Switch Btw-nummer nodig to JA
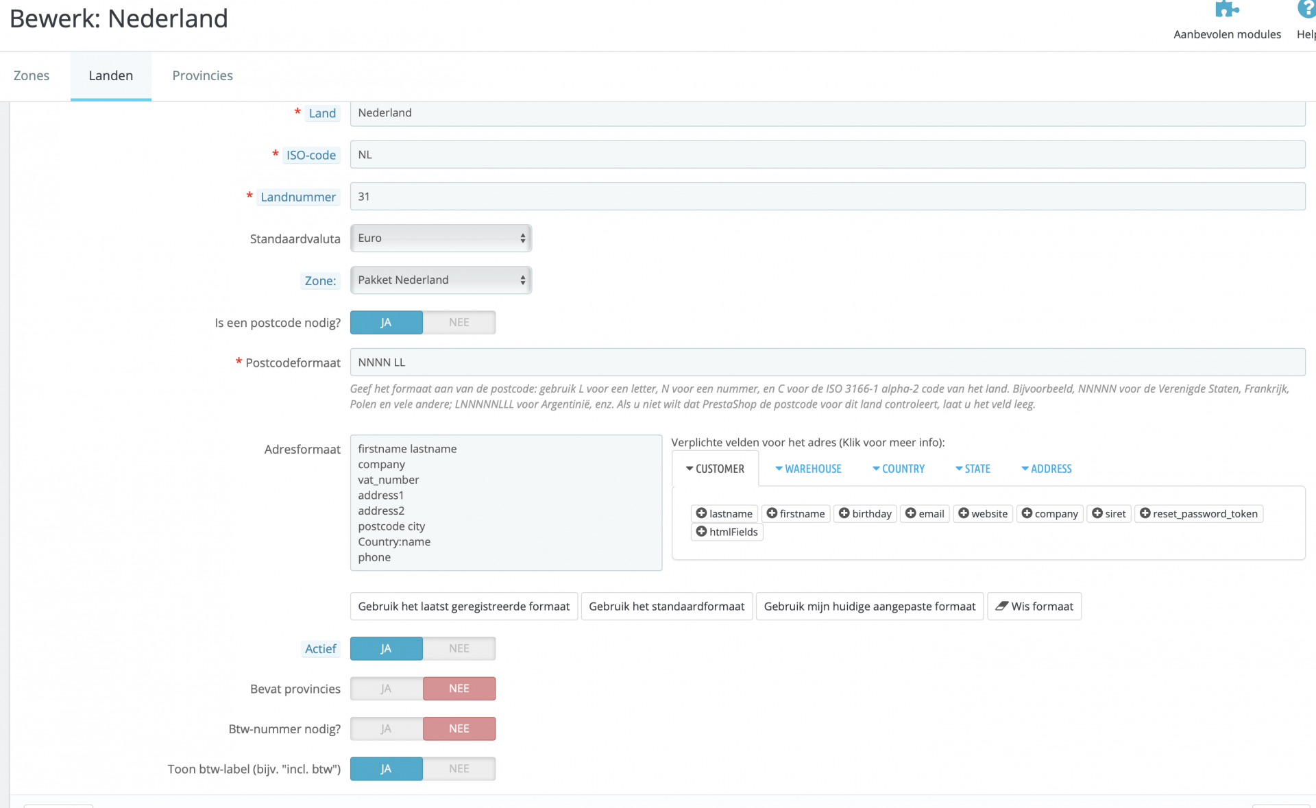 pyautogui.click(x=387, y=729)
